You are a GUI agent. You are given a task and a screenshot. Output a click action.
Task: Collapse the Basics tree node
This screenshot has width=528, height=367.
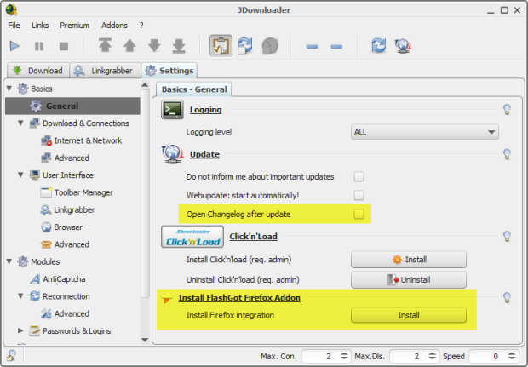coord(9,89)
